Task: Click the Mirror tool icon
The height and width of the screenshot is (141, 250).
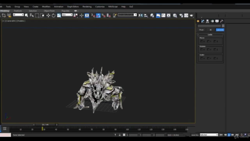Action: coord(141,15)
